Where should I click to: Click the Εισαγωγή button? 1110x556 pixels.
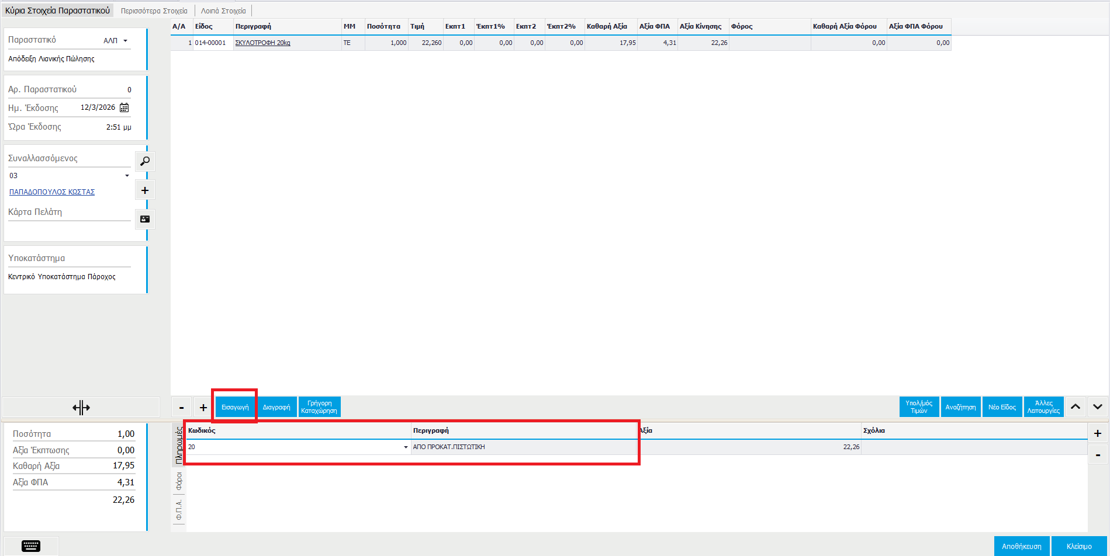[x=235, y=407]
